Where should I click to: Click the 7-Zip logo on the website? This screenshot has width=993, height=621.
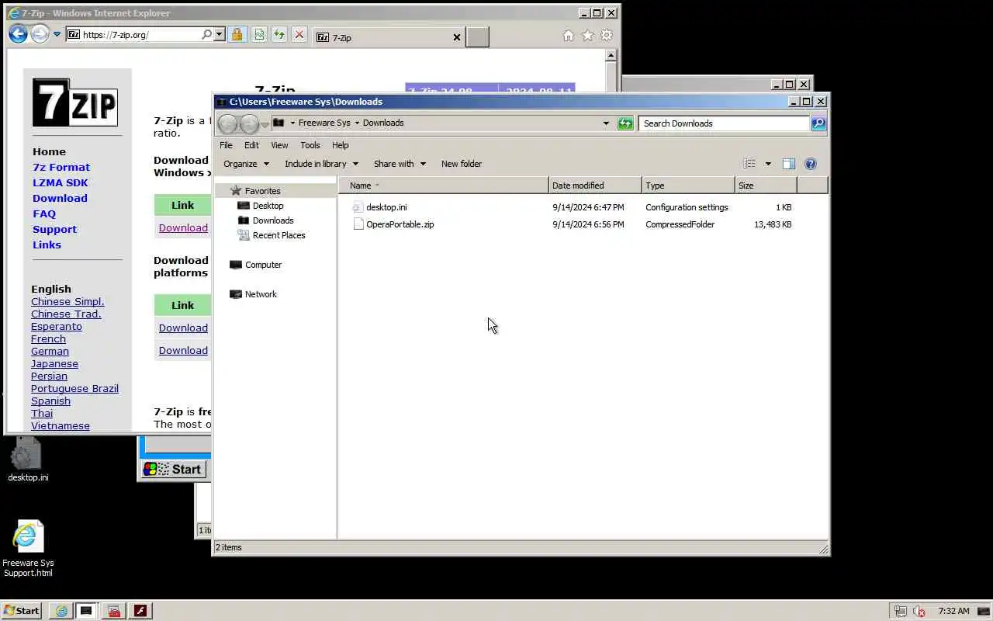(75, 102)
